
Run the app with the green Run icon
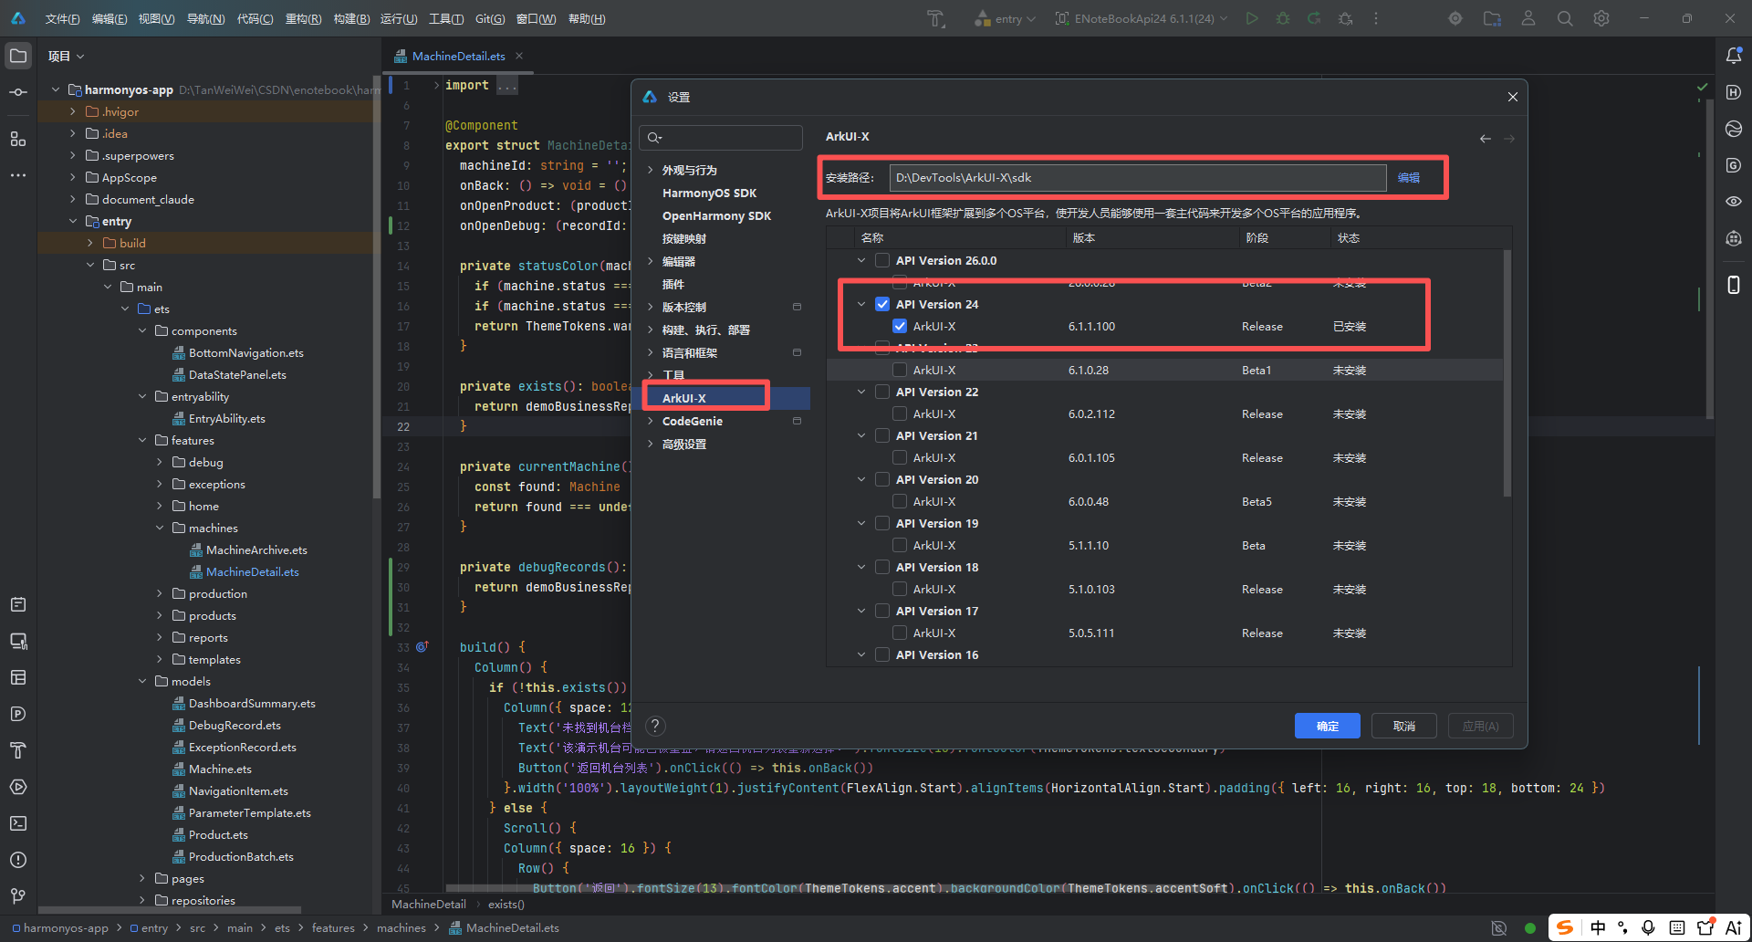tap(1252, 18)
